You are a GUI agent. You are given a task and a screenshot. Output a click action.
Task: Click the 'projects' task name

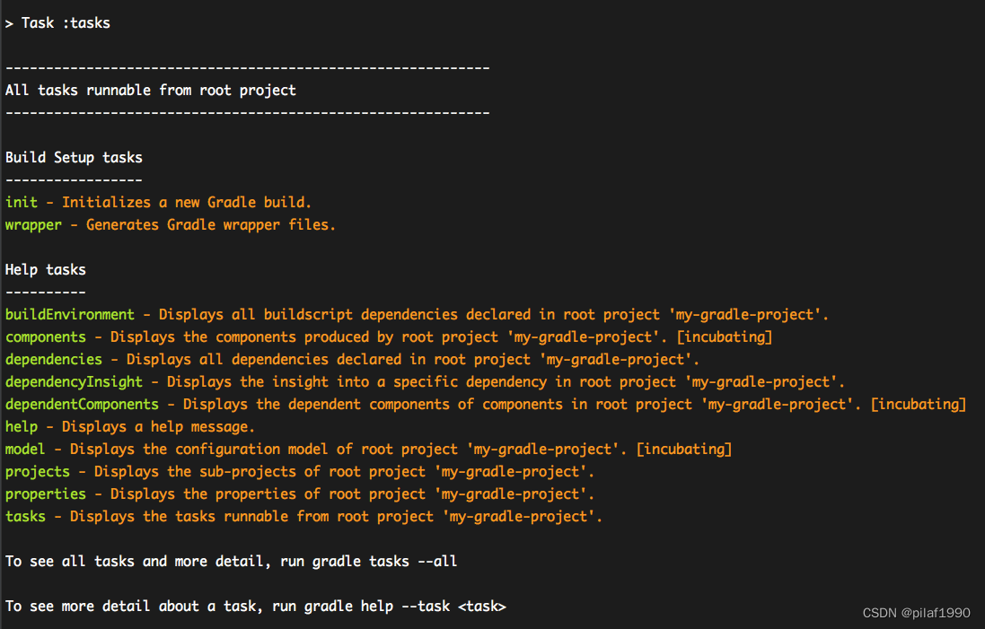tap(38, 472)
